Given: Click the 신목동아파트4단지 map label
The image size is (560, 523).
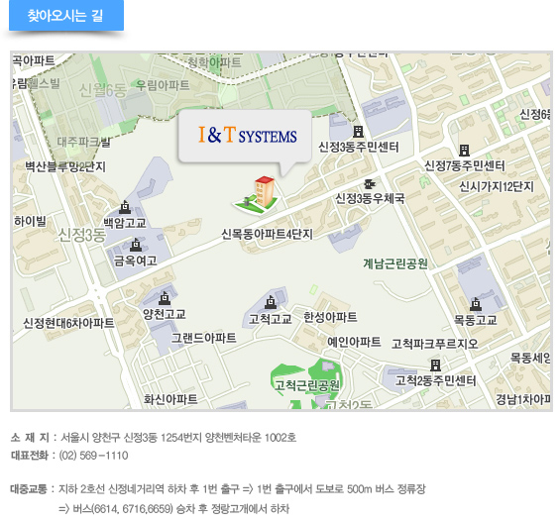Looking at the screenshot, I should (268, 234).
